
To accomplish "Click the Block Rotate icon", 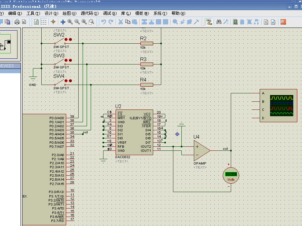I will 159,22.
